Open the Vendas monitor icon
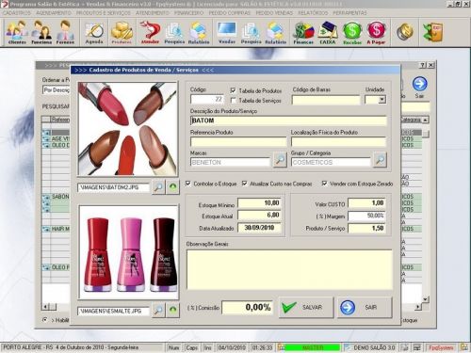 point(227,32)
